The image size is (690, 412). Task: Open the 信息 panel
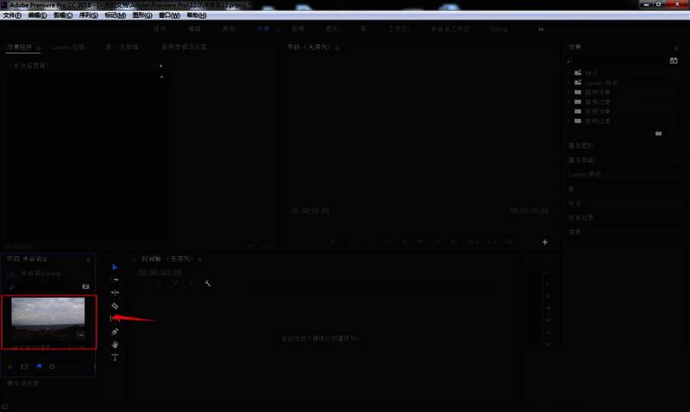tap(574, 232)
